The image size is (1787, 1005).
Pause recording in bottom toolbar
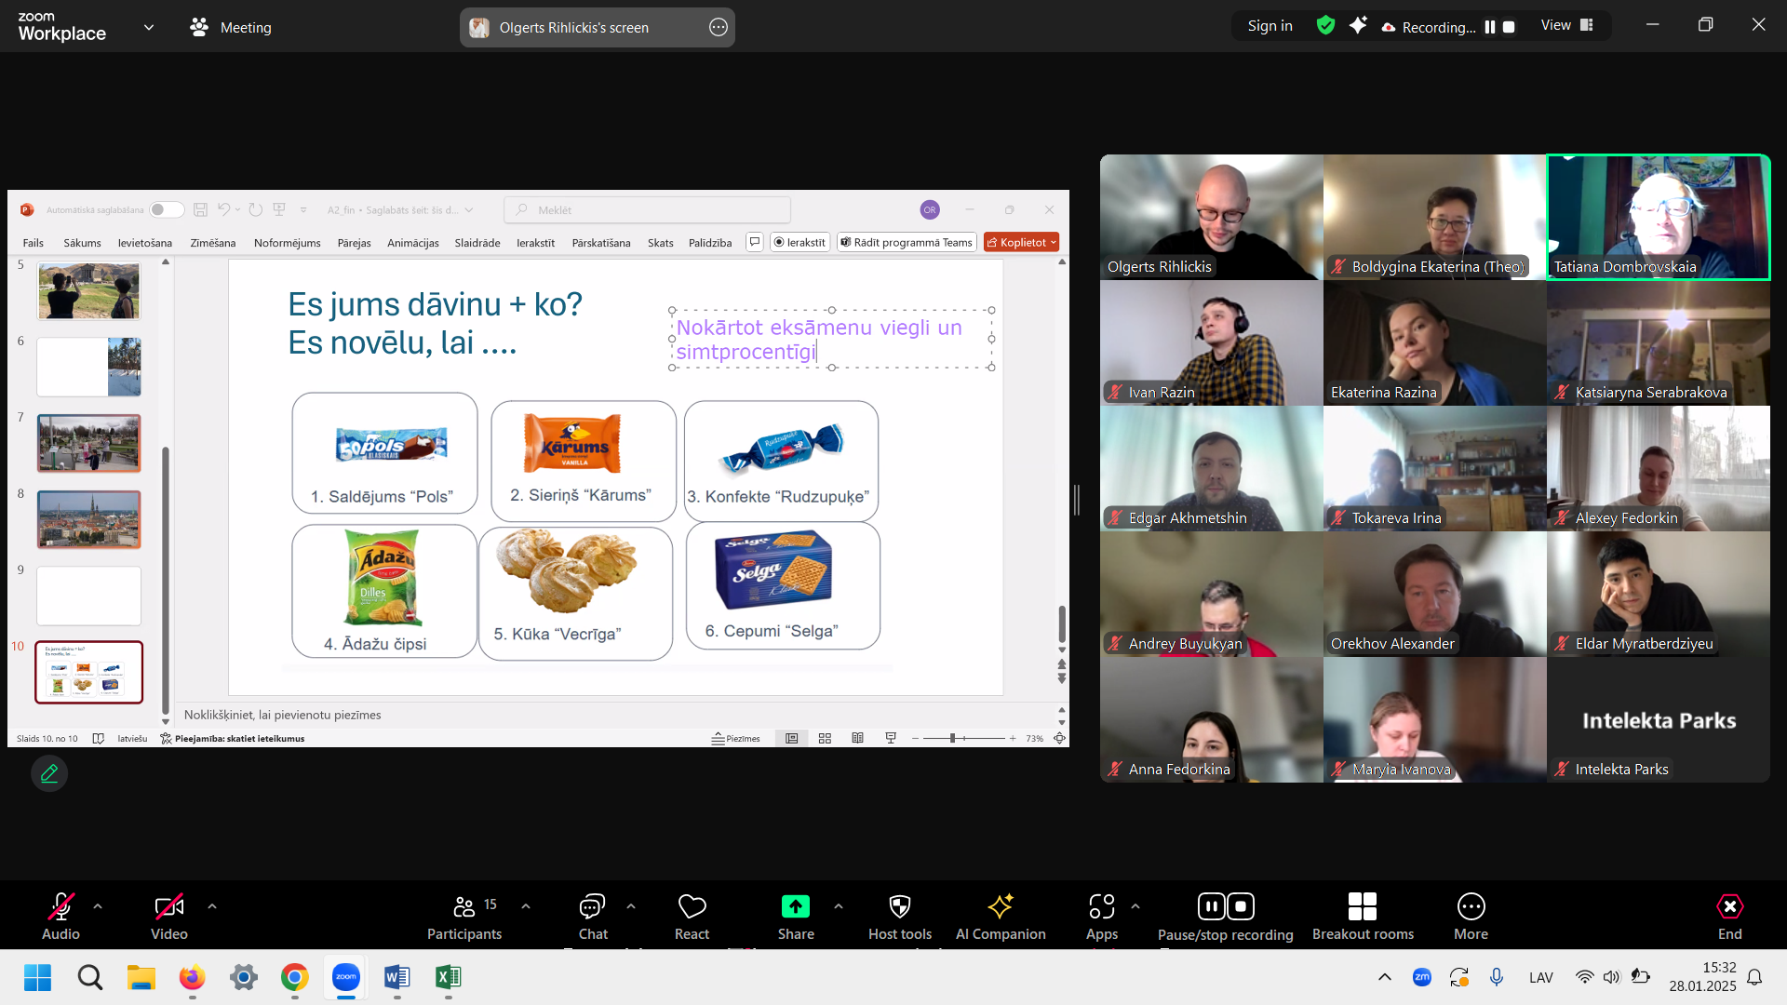[x=1211, y=906]
